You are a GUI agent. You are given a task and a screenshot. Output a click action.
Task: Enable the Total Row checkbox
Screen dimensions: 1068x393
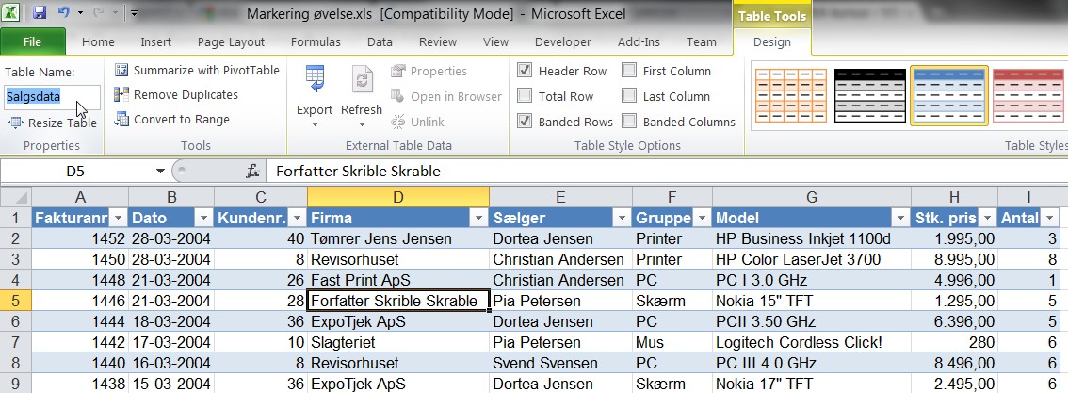pos(526,97)
